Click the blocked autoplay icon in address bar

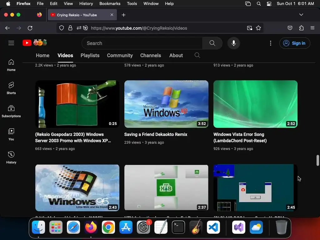click(x=86, y=28)
